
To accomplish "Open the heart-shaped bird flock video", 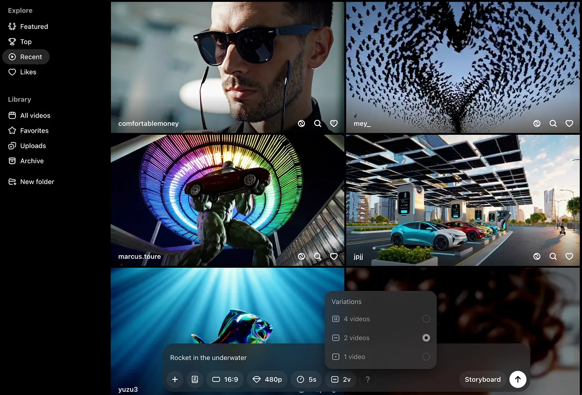I will click(x=464, y=67).
